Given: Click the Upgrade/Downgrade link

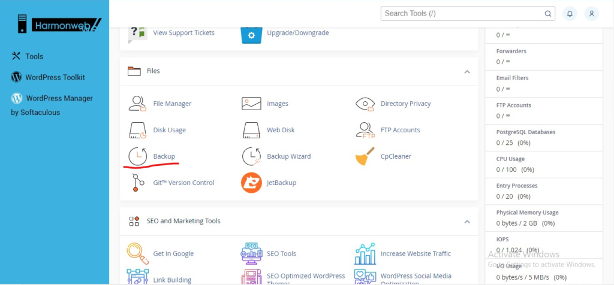Looking at the screenshot, I should tap(297, 33).
